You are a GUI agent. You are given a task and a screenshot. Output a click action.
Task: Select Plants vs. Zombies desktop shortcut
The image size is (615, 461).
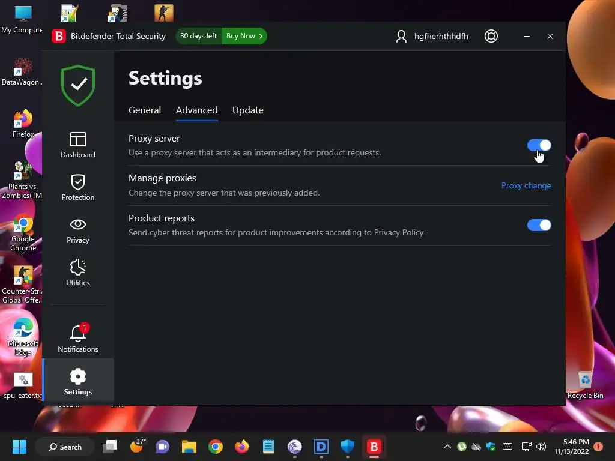22,180
